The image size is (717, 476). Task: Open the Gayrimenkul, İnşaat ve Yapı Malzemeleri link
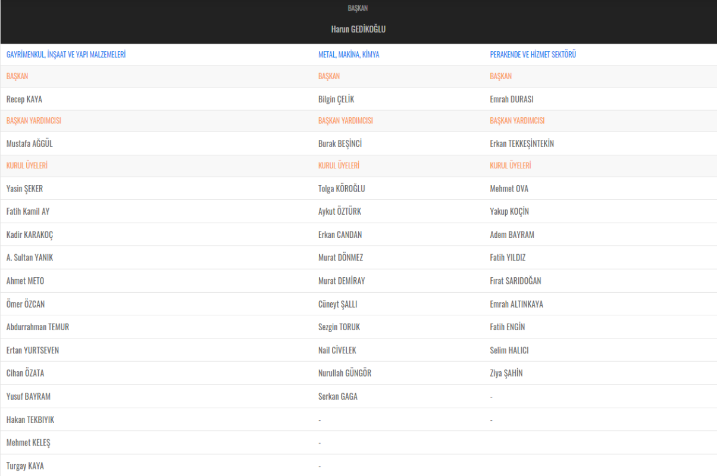click(x=65, y=55)
